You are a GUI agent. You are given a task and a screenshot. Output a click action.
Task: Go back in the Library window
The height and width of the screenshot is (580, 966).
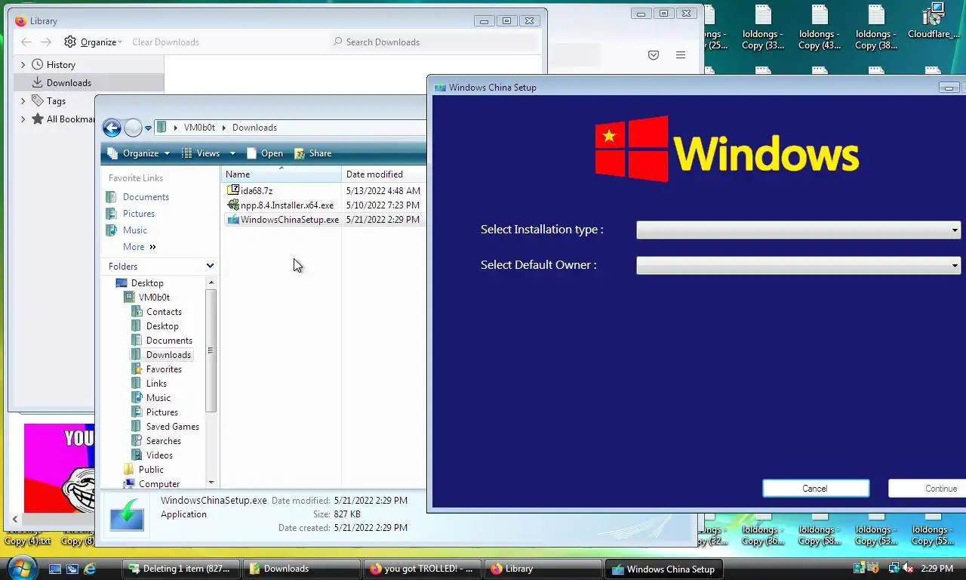coord(26,42)
